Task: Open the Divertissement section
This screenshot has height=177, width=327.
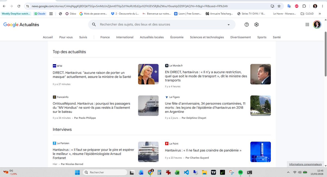Action: (x=240, y=37)
